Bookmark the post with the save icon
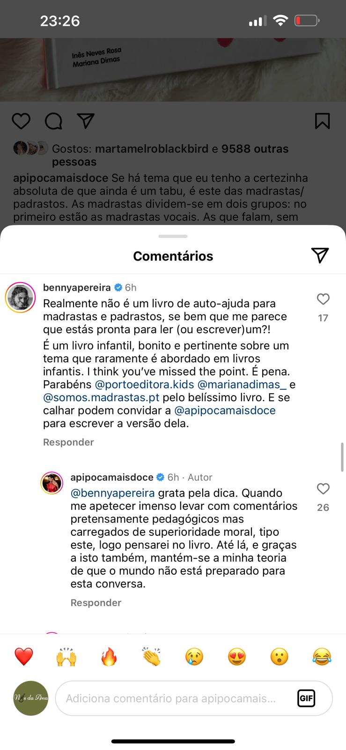346x750 pixels. 322,121
